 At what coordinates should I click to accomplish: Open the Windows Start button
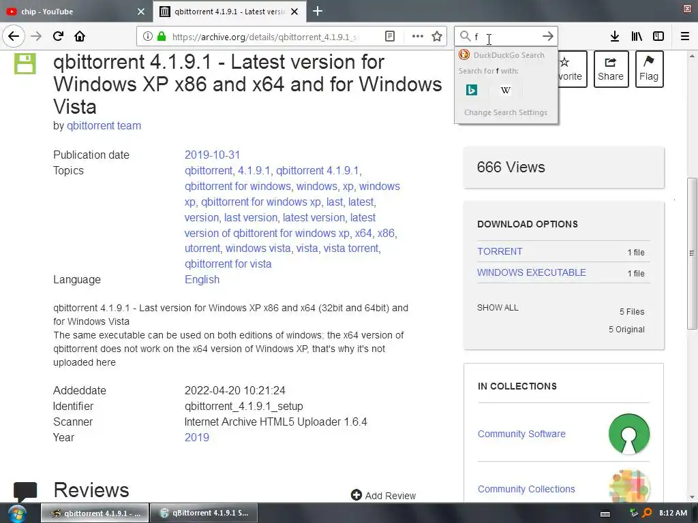coord(17,513)
